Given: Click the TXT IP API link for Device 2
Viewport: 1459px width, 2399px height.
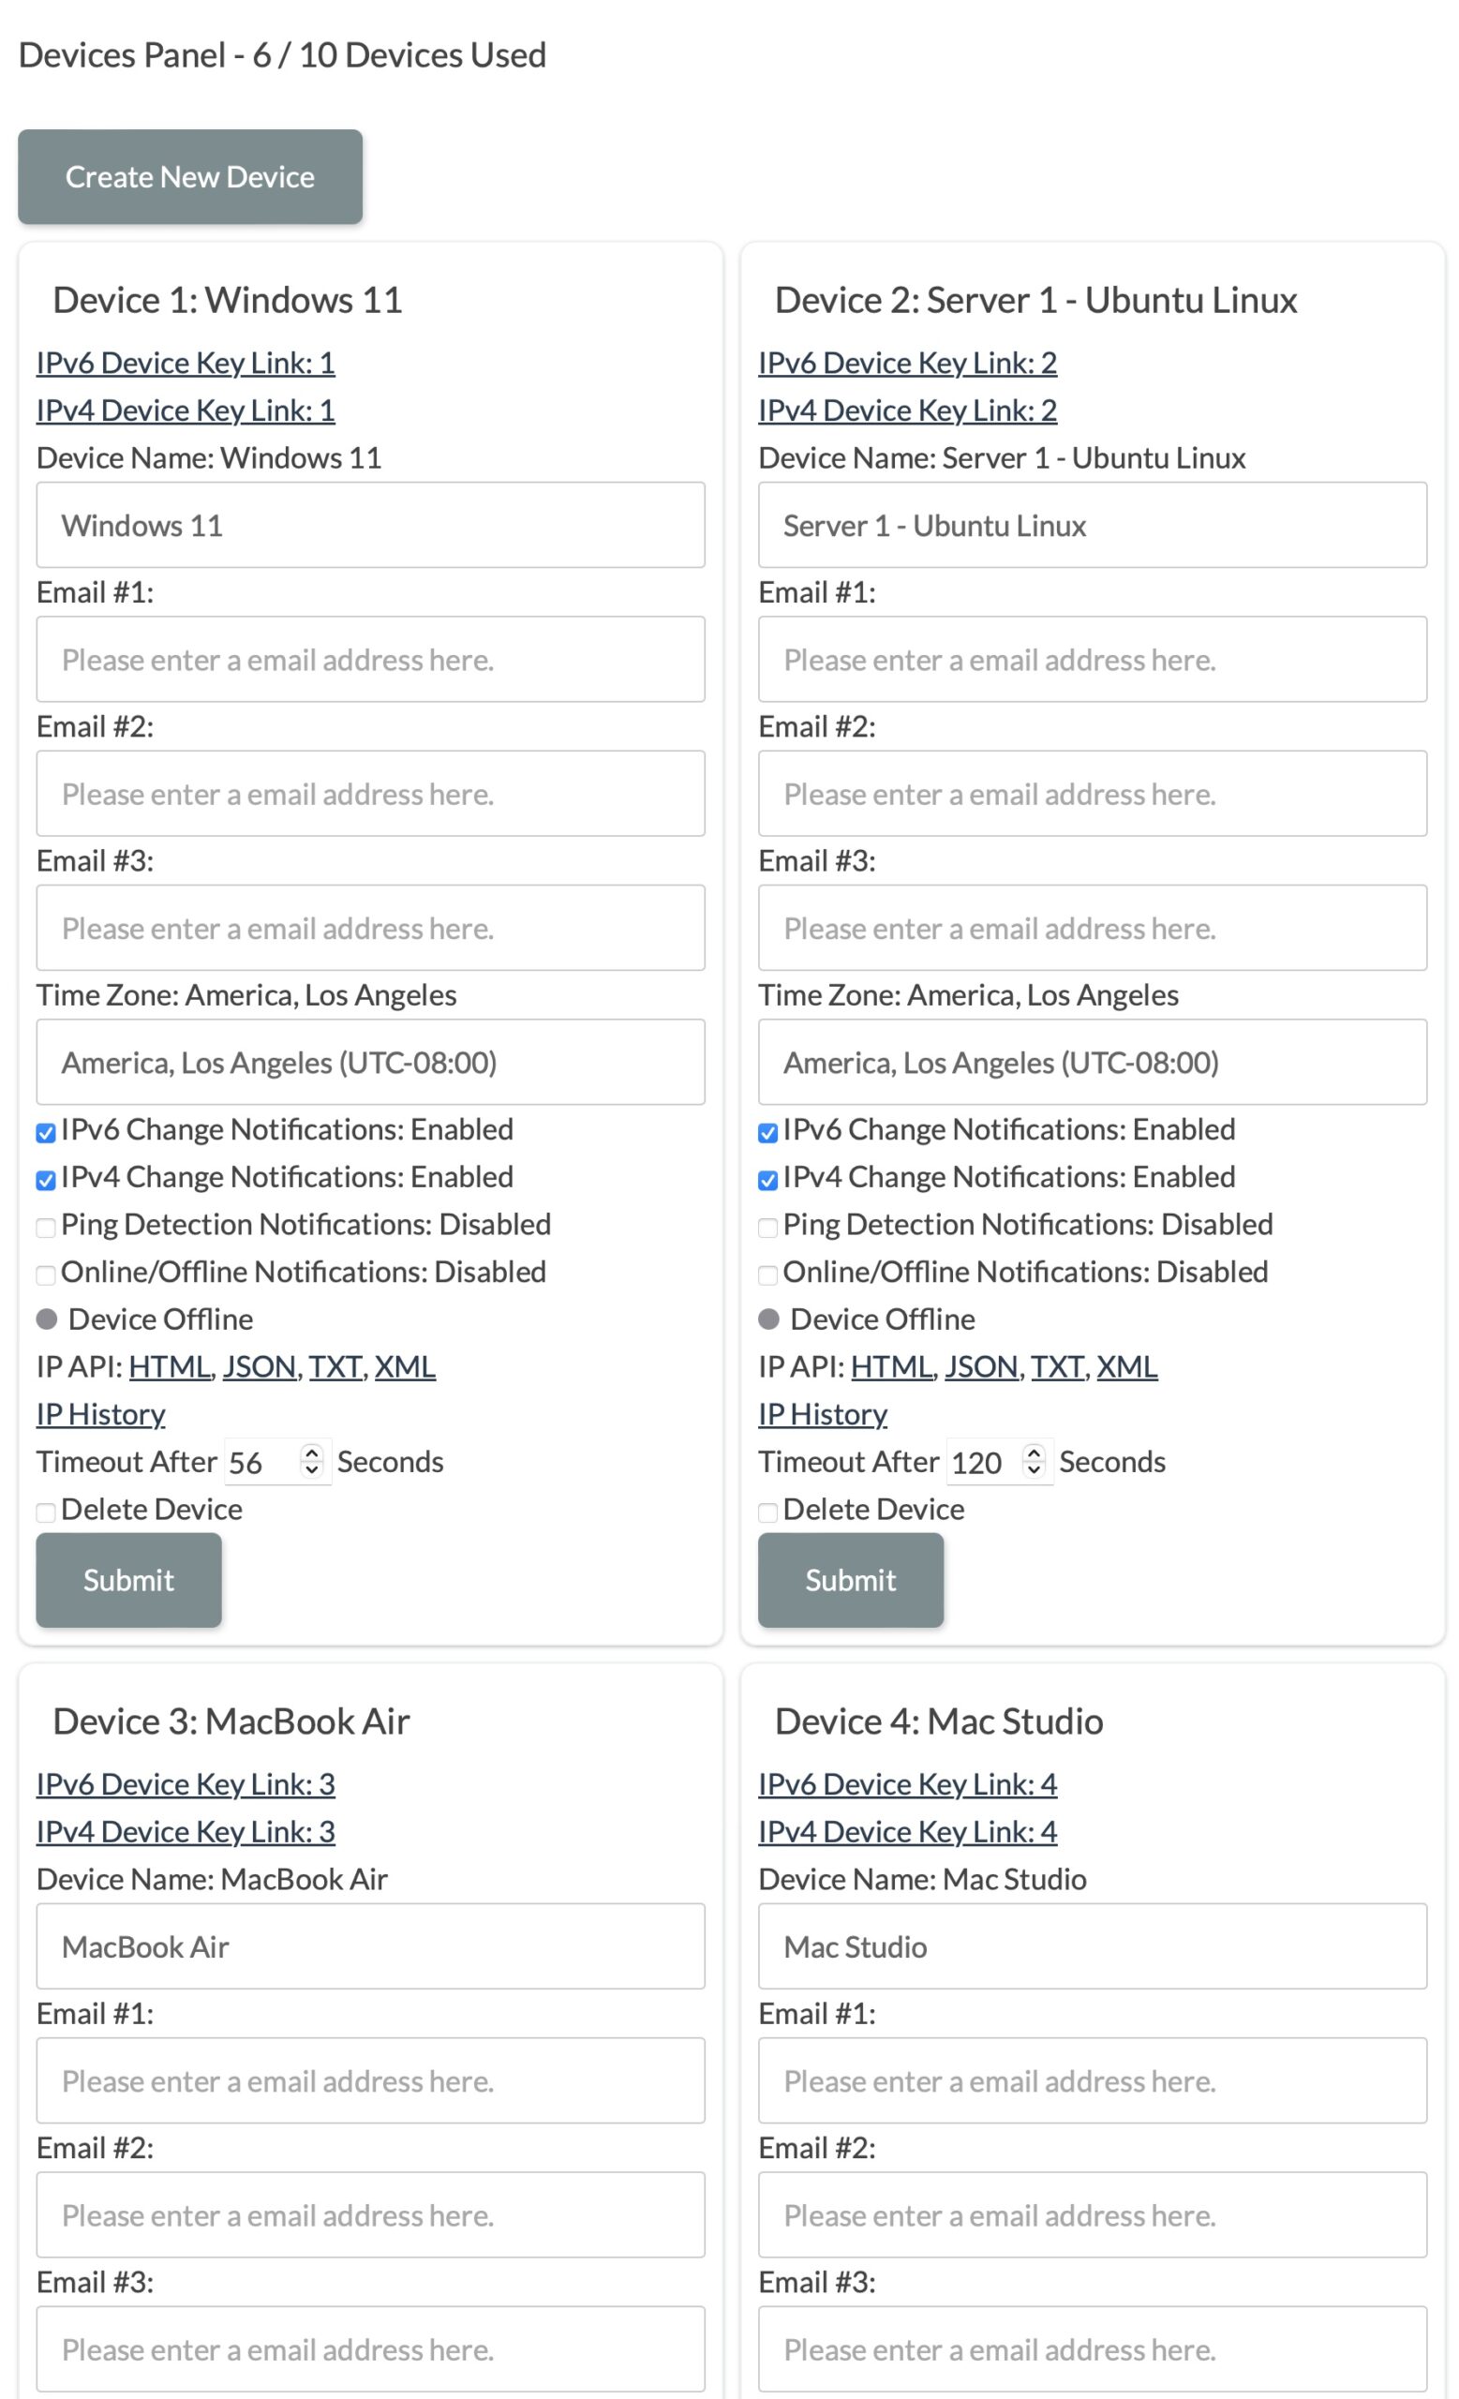Looking at the screenshot, I should pyautogui.click(x=1058, y=1366).
